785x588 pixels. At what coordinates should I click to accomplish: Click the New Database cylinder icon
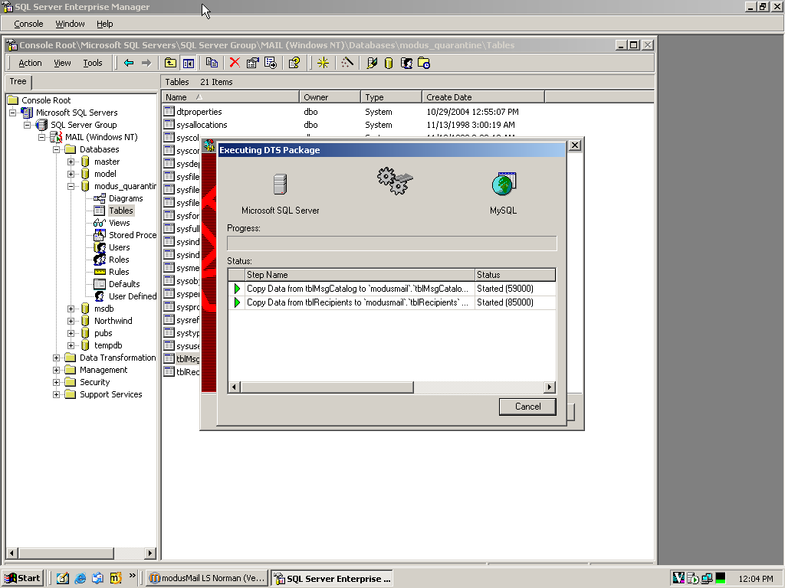(x=389, y=63)
